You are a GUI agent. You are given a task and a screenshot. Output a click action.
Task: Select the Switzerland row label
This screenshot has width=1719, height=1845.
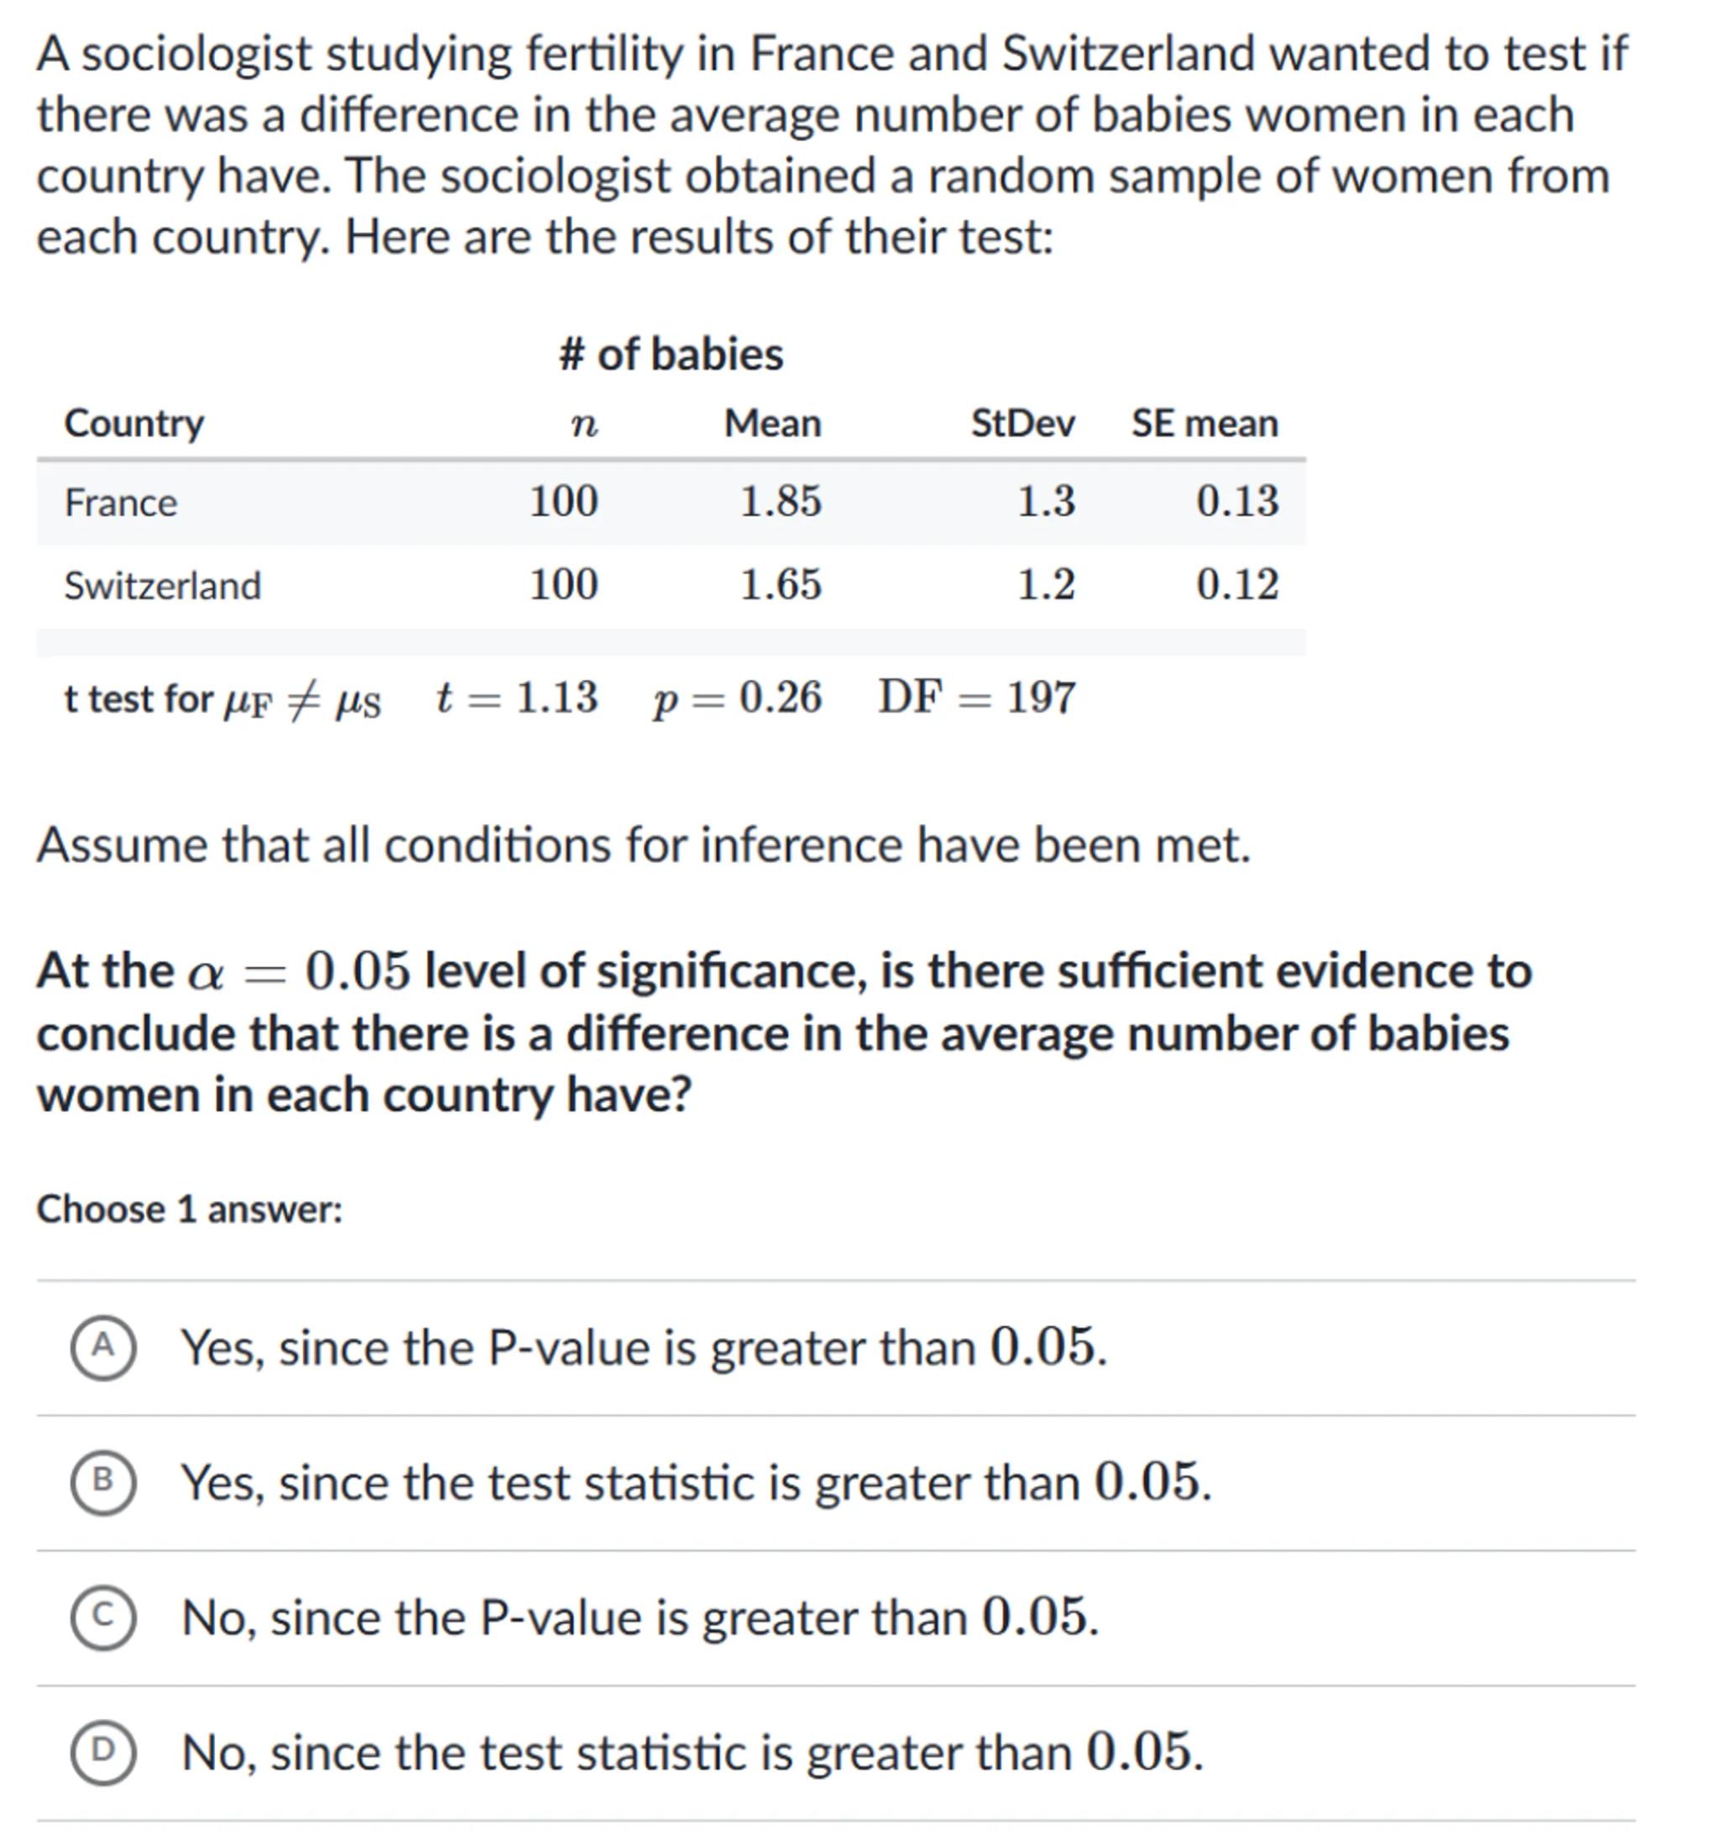click(x=163, y=586)
